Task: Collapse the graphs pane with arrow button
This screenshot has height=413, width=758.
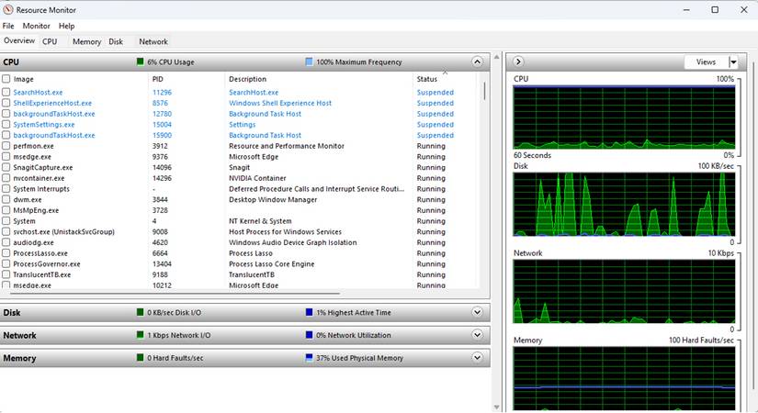Action: coord(518,61)
